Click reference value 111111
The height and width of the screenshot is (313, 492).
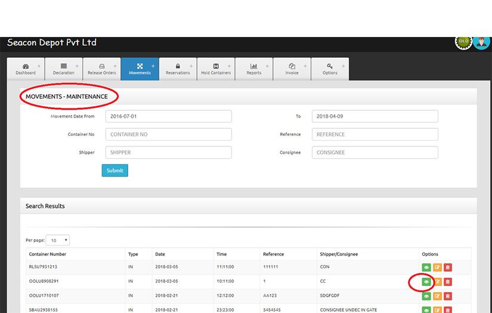tap(271, 267)
